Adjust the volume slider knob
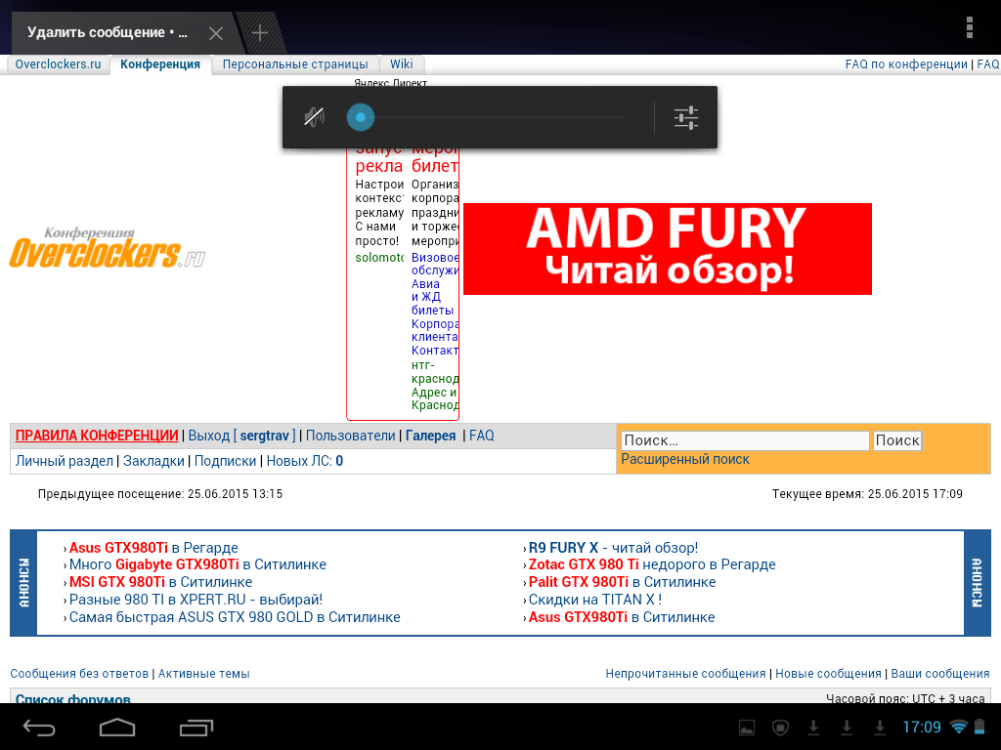This screenshot has width=1001, height=750. pyautogui.click(x=360, y=117)
